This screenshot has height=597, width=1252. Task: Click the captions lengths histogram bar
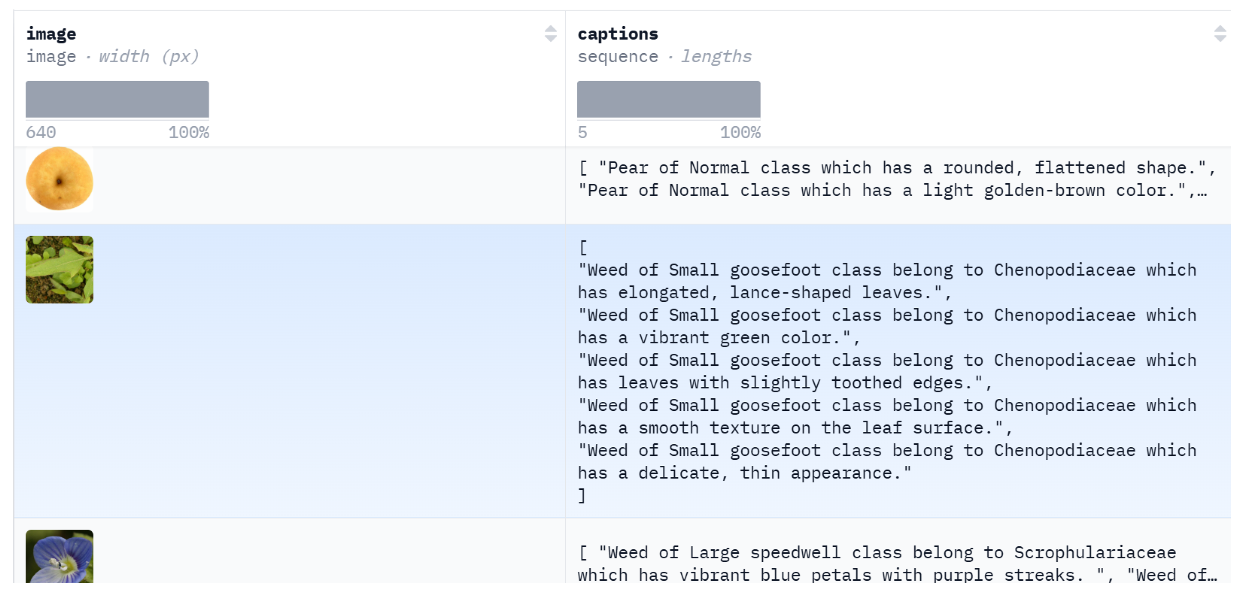668,99
